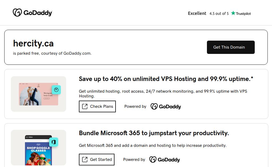Click the GoDaddy logo in the header
Viewport: 272px width, 167px height.
click(x=32, y=13)
